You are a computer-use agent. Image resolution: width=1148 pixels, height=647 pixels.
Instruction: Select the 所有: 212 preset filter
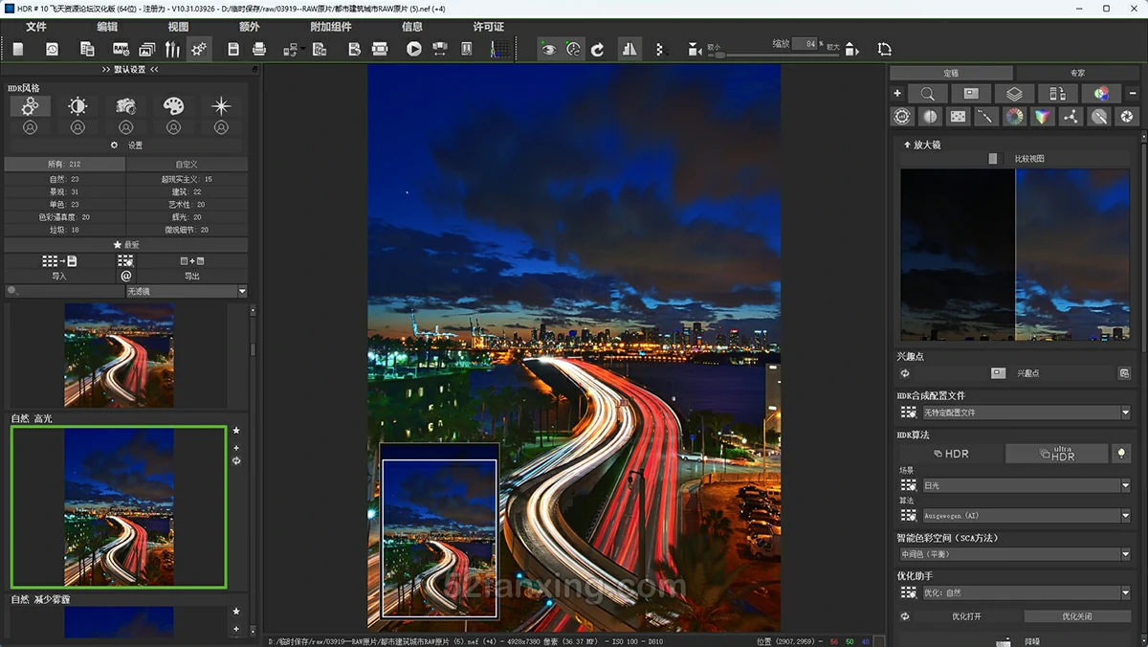[x=65, y=165]
